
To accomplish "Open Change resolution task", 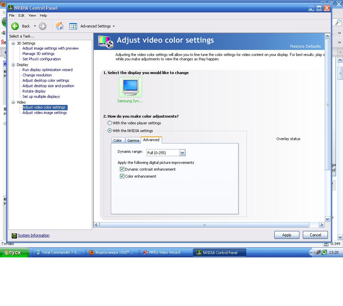I will tap(37, 75).
